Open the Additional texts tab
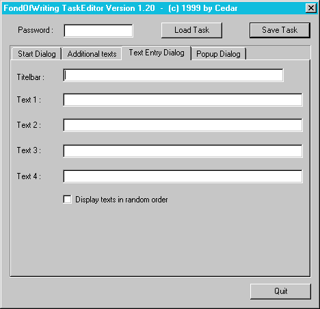 coord(92,54)
